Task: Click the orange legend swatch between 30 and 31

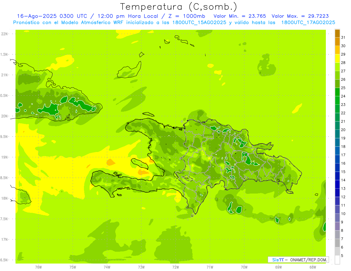Action: tap(338, 42)
